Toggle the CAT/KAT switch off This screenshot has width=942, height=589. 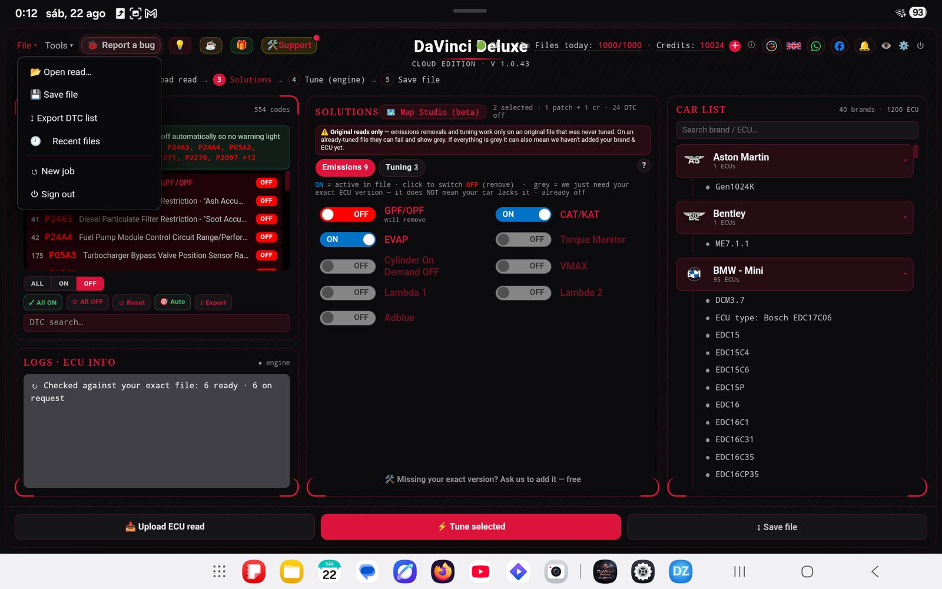[523, 214]
